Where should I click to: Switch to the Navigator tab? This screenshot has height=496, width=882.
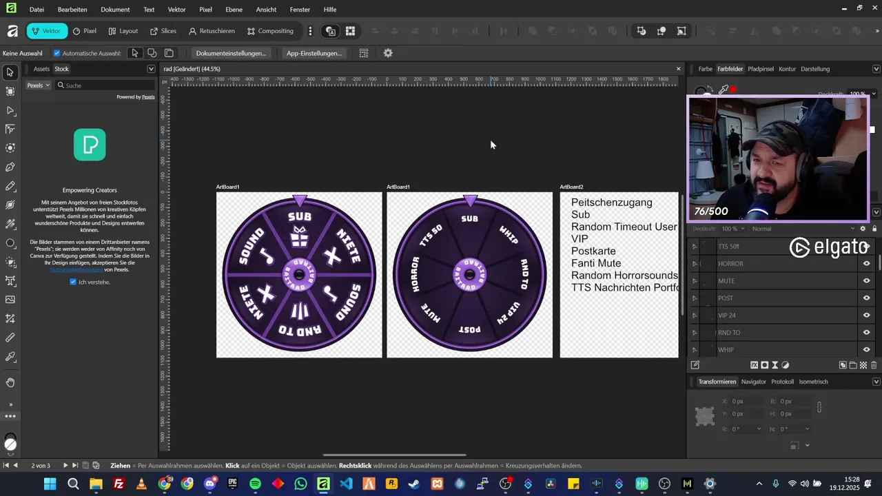click(753, 382)
